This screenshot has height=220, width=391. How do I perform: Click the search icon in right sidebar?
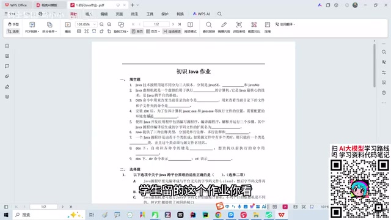click(x=384, y=52)
